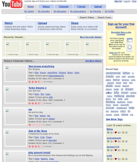The width and height of the screenshot is (137, 162).
Task: Open thumbnail for 'She knows everything'
Action: pyautogui.click(x=16, y=73)
